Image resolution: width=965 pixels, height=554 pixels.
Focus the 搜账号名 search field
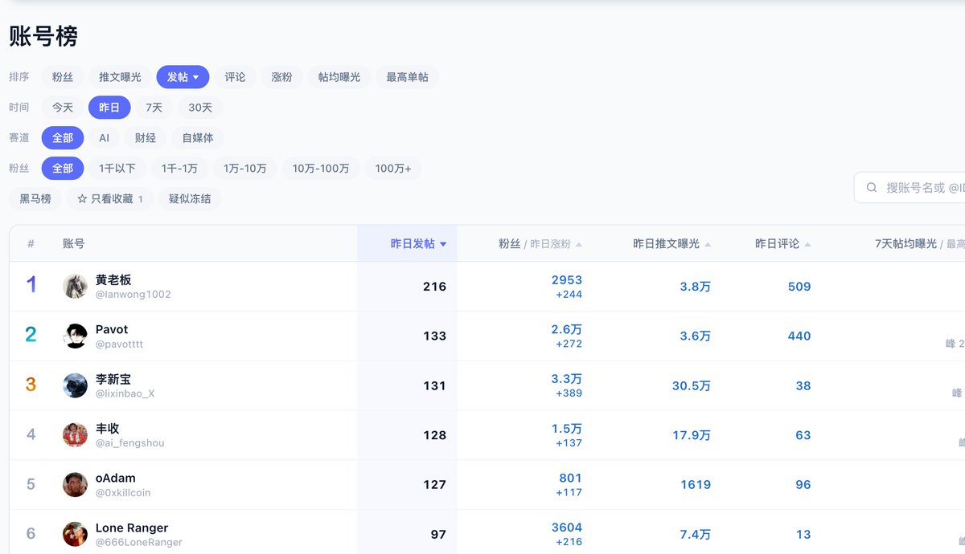[x=910, y=187]
